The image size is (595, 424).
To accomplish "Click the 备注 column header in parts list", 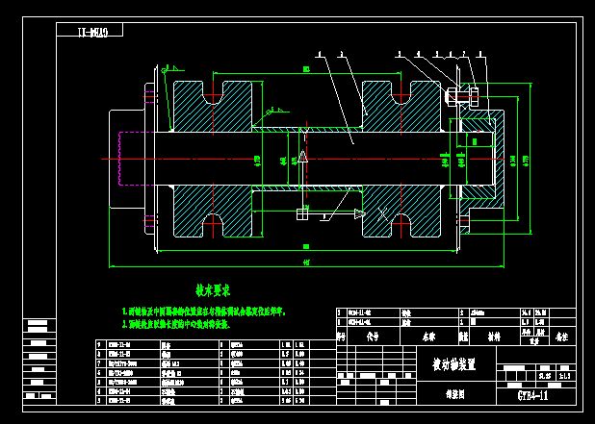I will coord(561,337).
